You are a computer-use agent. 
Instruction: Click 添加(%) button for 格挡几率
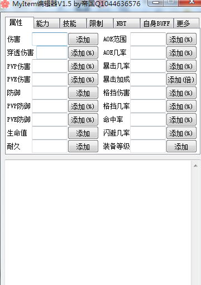point(181,106)
